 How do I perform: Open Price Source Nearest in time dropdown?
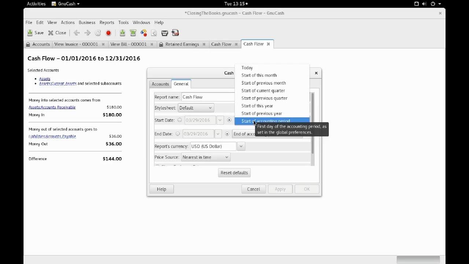(x=205, y=157)
